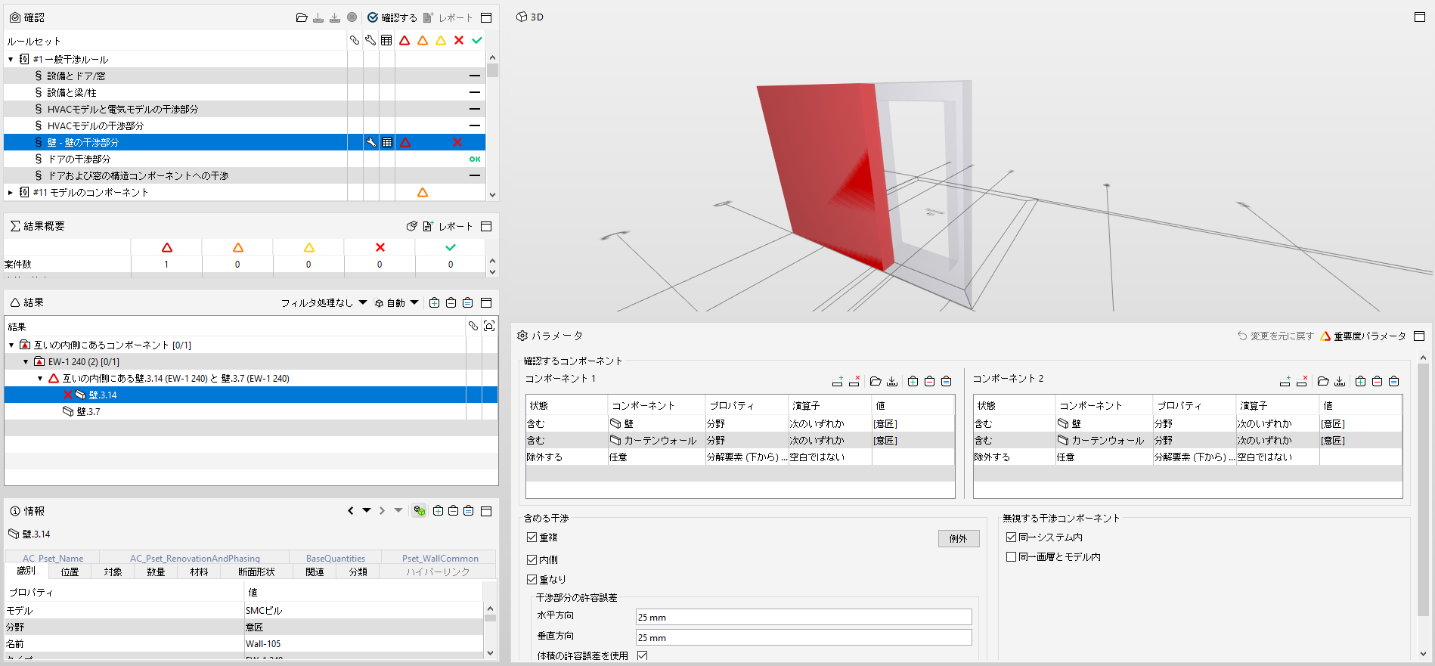1435x666 pixels.
Task: Click the yellow low severity triangle header
Action: click(x=441, y=40)
